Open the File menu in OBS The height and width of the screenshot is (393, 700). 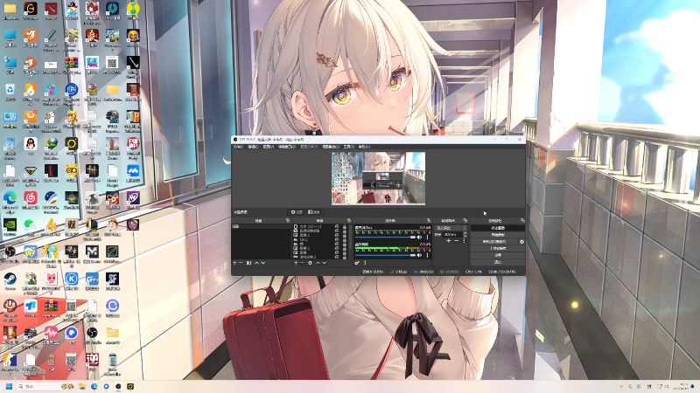click(238, 147)
